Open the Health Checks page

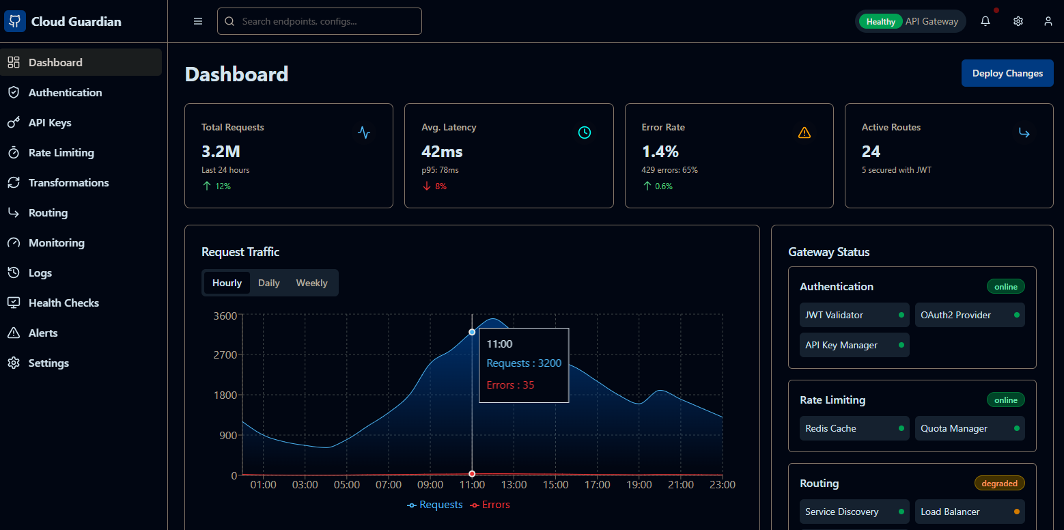point(81,303)
